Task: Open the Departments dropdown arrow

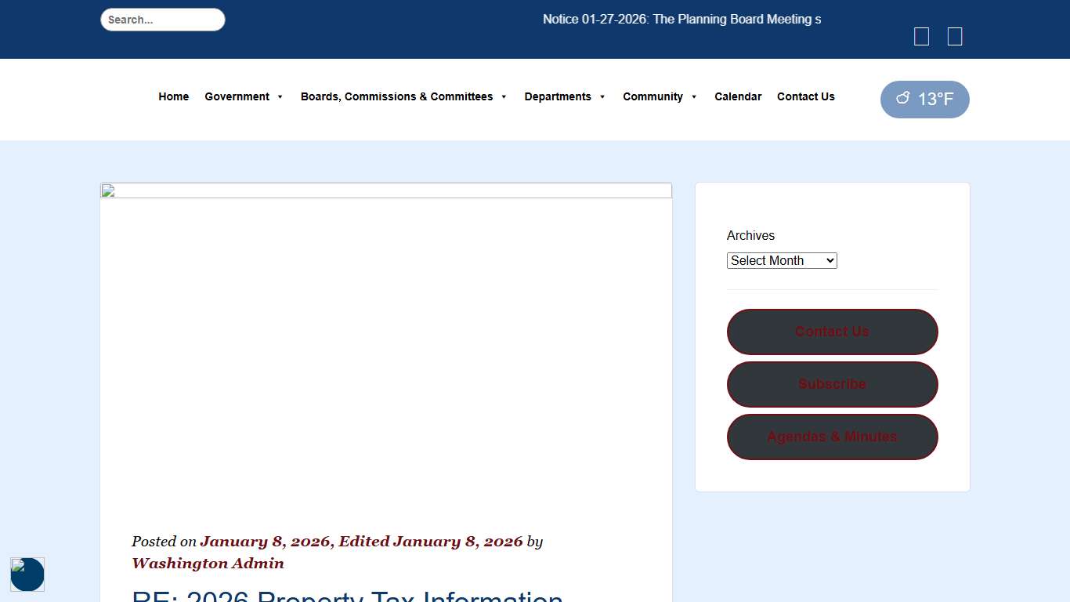Action: pyautogui.click(x=602, y=97)
